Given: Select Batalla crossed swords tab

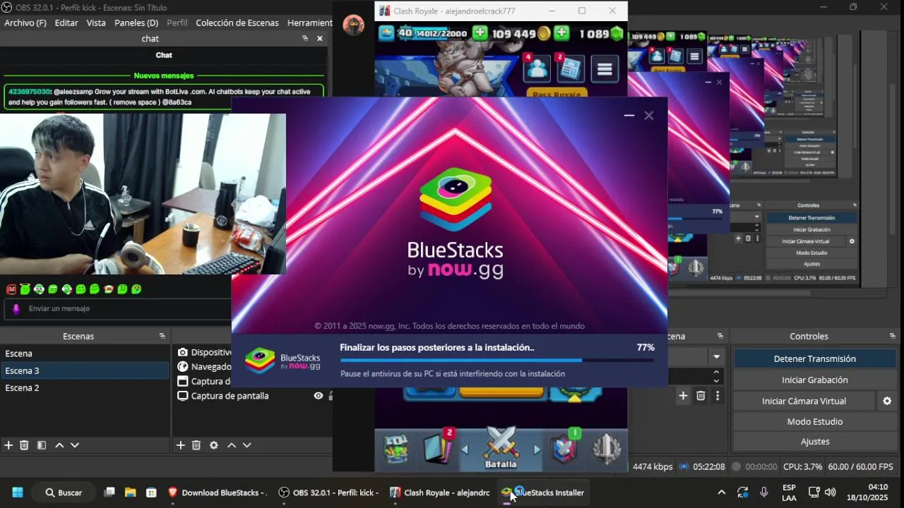Looking at the screenshot, I should [x=501, y=448].
